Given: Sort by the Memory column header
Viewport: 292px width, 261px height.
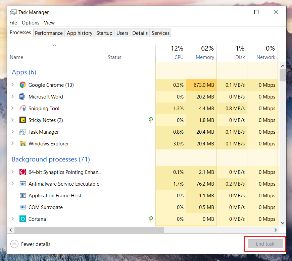Looking at the screenshot, I should coord(201,53).
